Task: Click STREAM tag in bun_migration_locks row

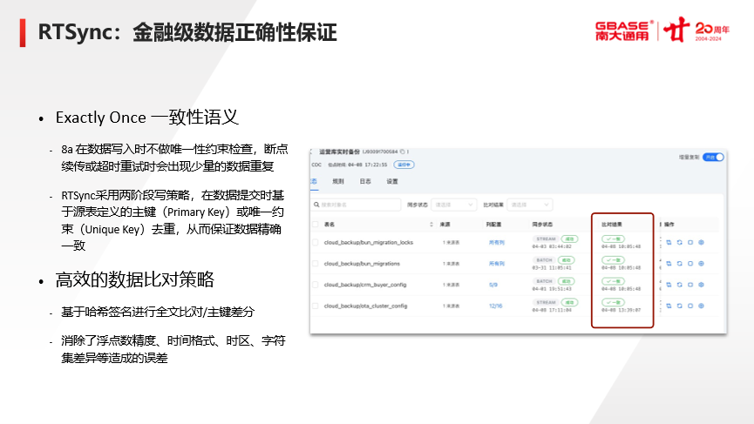Action: [x=546, y=239]
